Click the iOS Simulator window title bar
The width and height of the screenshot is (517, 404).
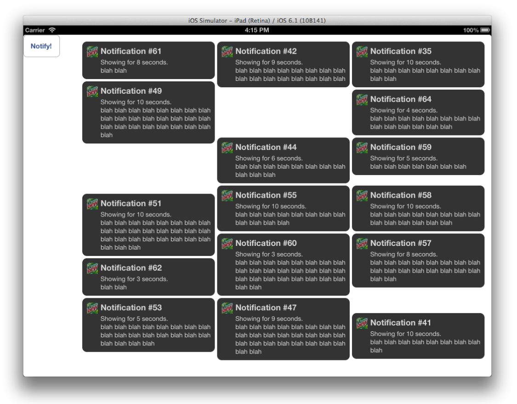pyautogui.click(x=257, y=20)
